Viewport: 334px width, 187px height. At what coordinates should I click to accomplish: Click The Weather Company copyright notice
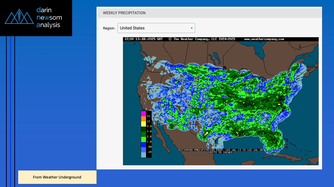pos(202,39)
